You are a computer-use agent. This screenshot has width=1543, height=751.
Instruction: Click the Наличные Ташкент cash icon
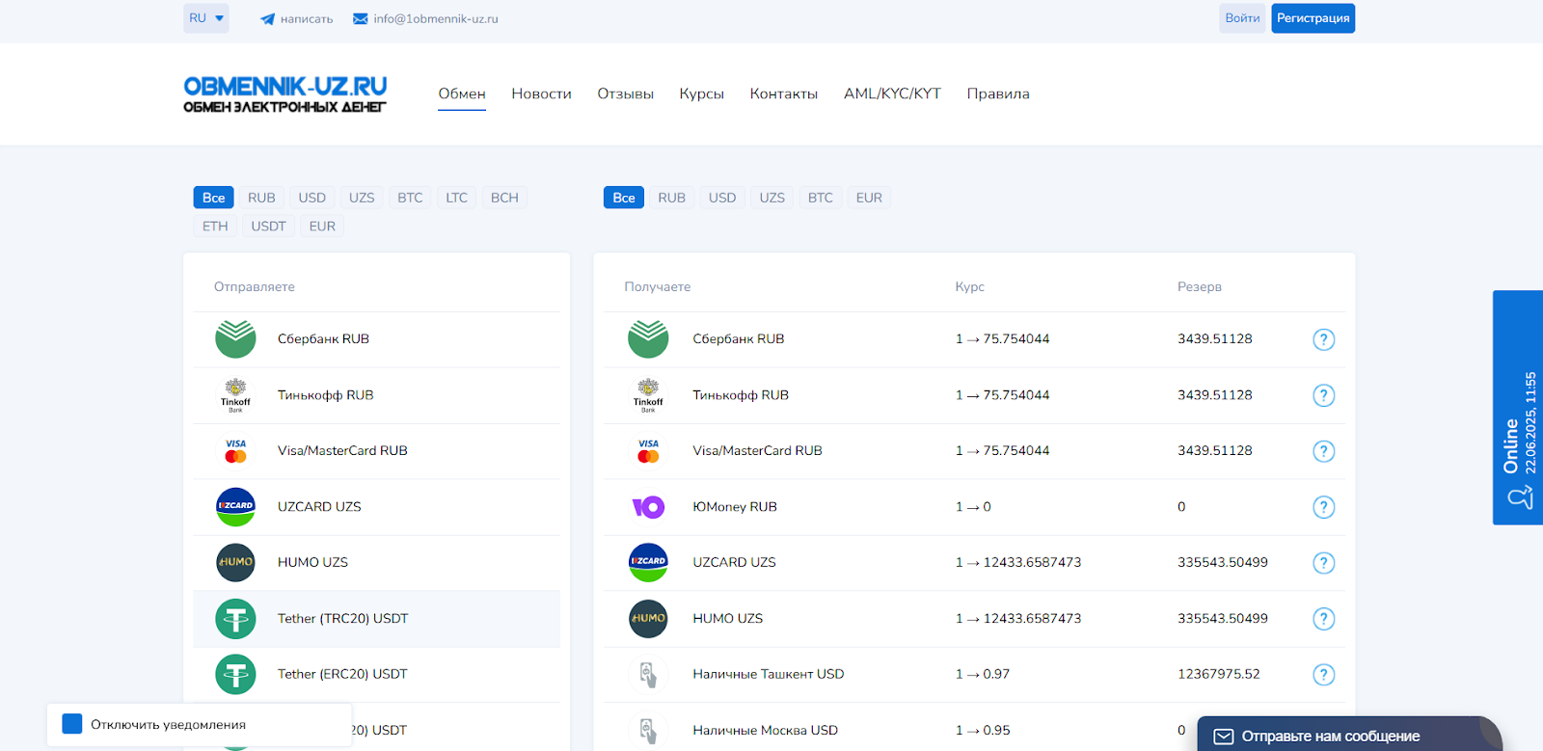pyautogui.click(x=648, y=675)
